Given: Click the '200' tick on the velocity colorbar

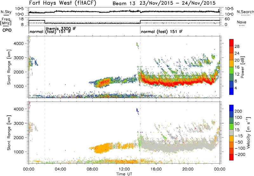Looking at the screenshot, I should pyautogui.click(x=238, y=111).
